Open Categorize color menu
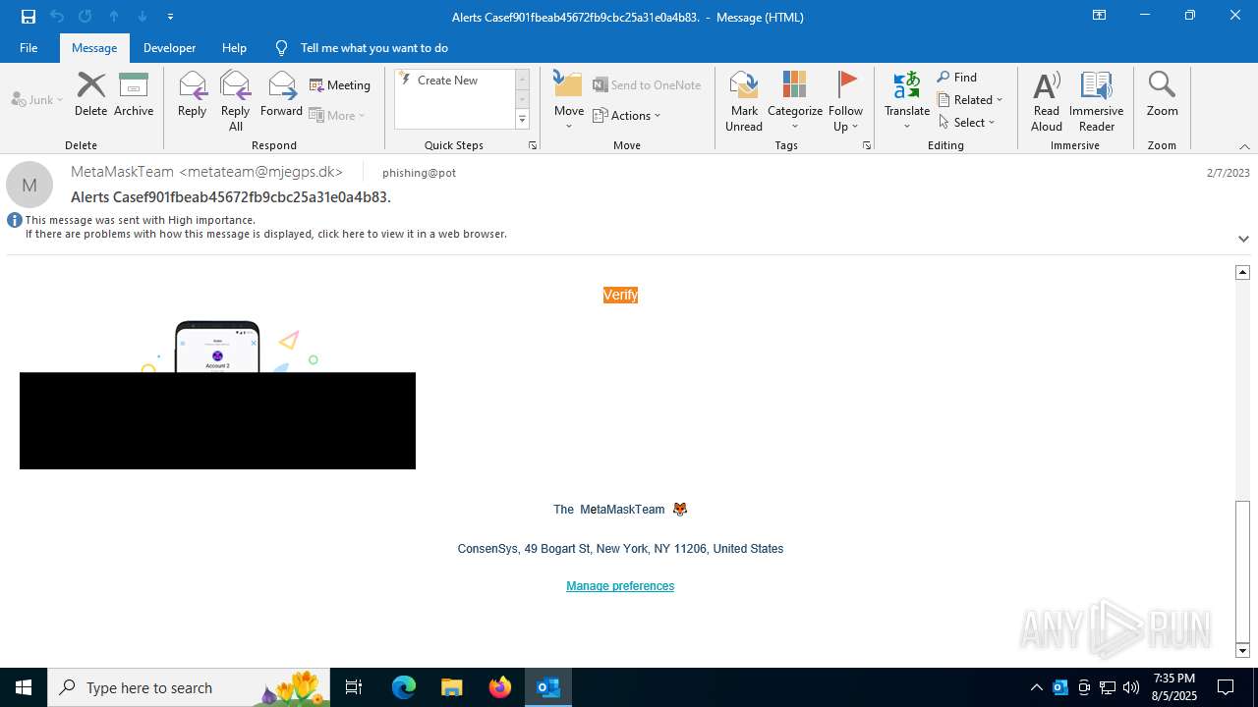This screenshot has height=707, width=1258. (x=795, y=100)
